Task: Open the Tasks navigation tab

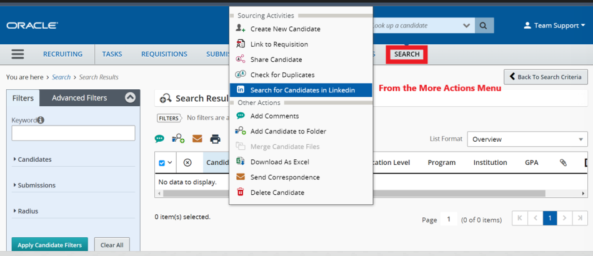Action: tap(112, 54)
